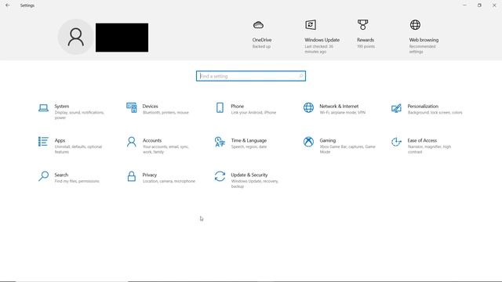Open the Apps settings label
The width and height of the screenshot is (502, 282).
(x=60, y=140)
